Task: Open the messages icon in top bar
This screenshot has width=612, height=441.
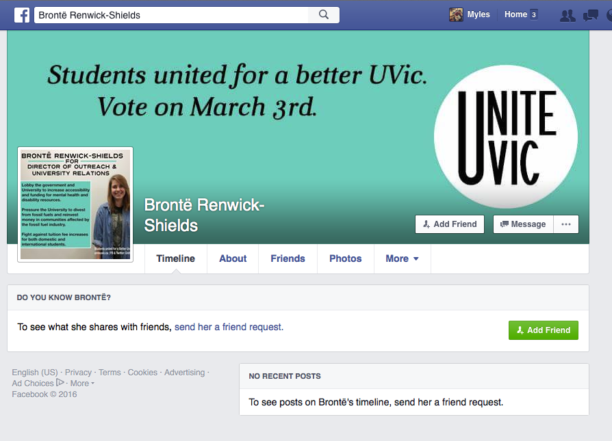Action: point(590,15)
